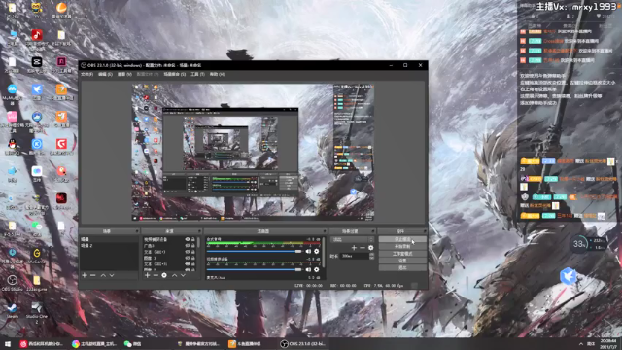The image size is (622, 350).
Task: Open the 编辑(E) menu in OBS
Action: point(105,74)
